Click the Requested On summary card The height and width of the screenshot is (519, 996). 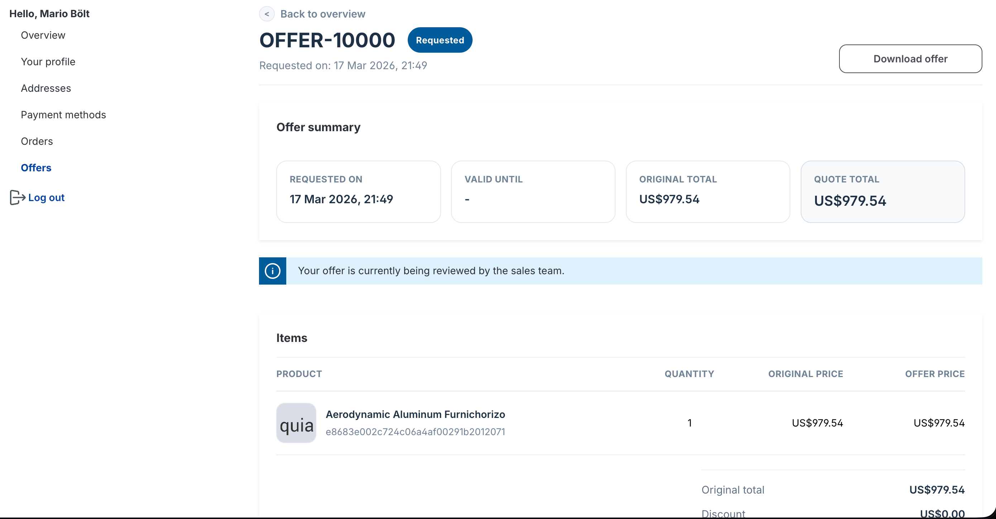coord(358,191)
